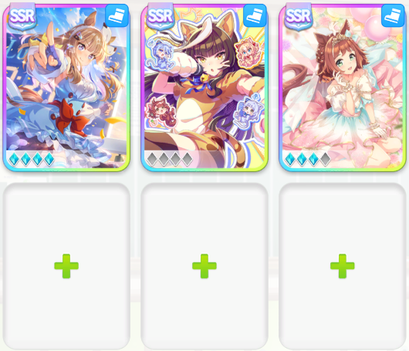Click the grey fourth diamond on pink dress card

coord(325,159)
